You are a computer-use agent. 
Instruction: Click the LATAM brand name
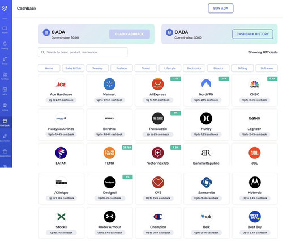tap(61, 163)
